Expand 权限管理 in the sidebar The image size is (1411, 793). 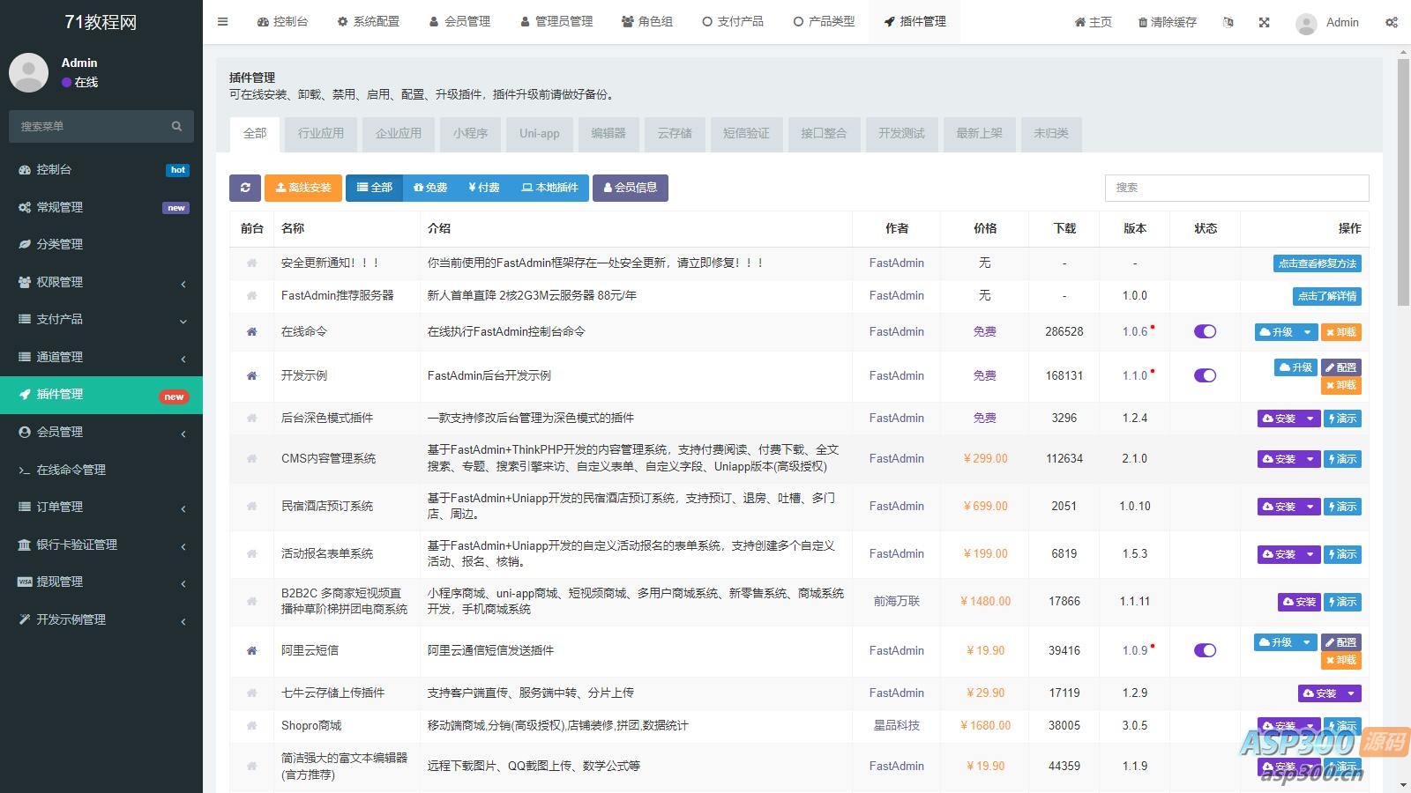pos(101,282)
